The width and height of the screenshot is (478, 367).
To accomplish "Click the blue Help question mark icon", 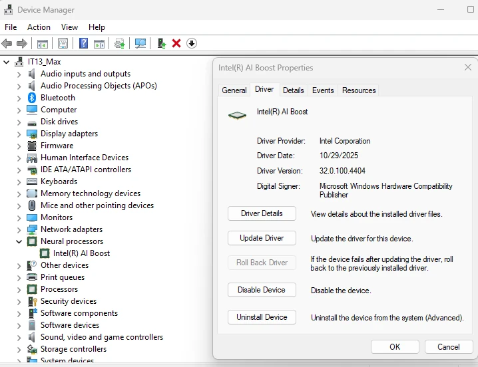I will [x=83, y=43].
